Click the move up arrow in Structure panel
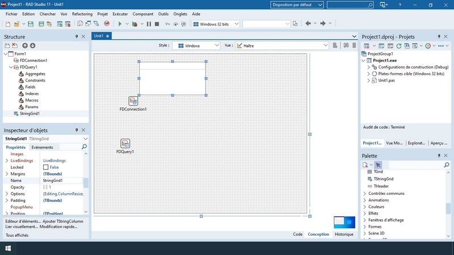The image size is (454, 255). coord(25,45)
